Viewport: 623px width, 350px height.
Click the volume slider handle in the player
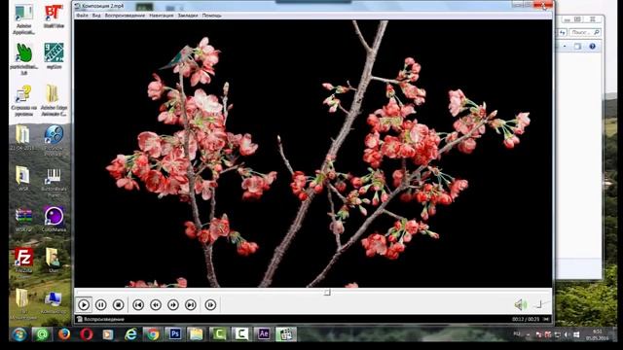coord(539,304)
